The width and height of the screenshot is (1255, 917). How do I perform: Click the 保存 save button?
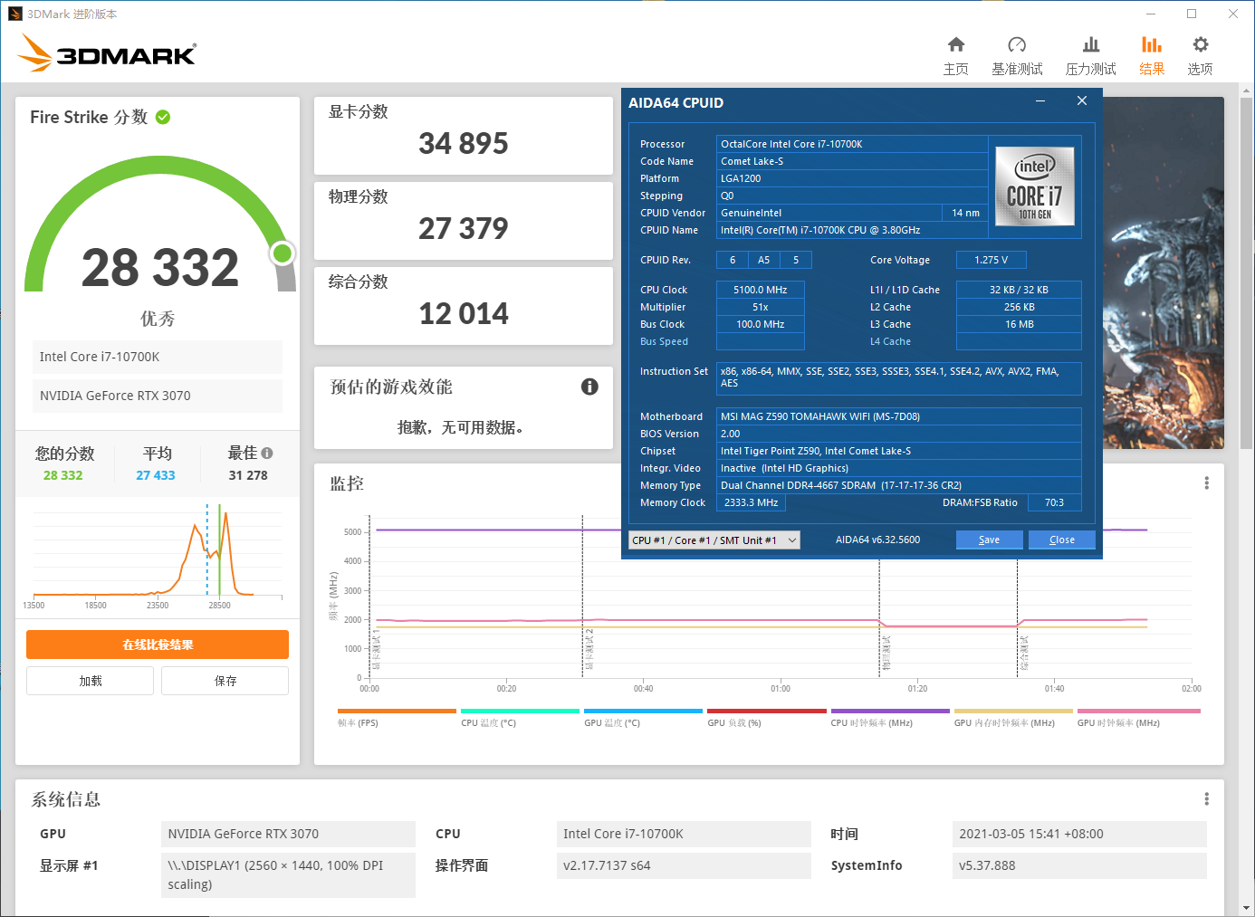pyautogui.click(x=225, y=681)
